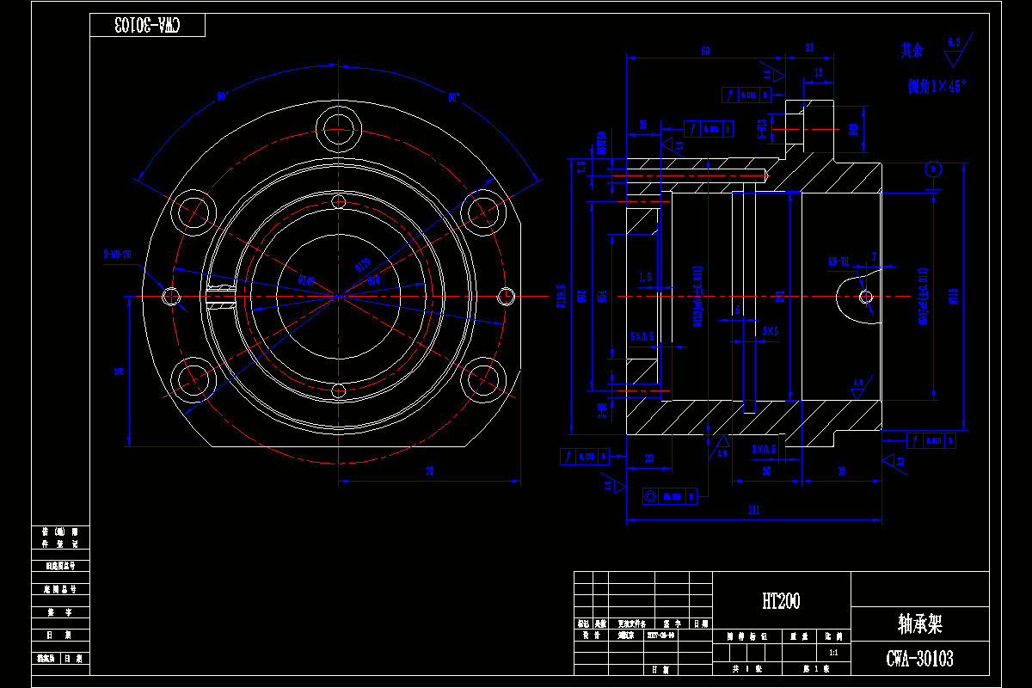Select the 7.5 vertical dimension
The image size is (1032, 688).
[580, 167]
